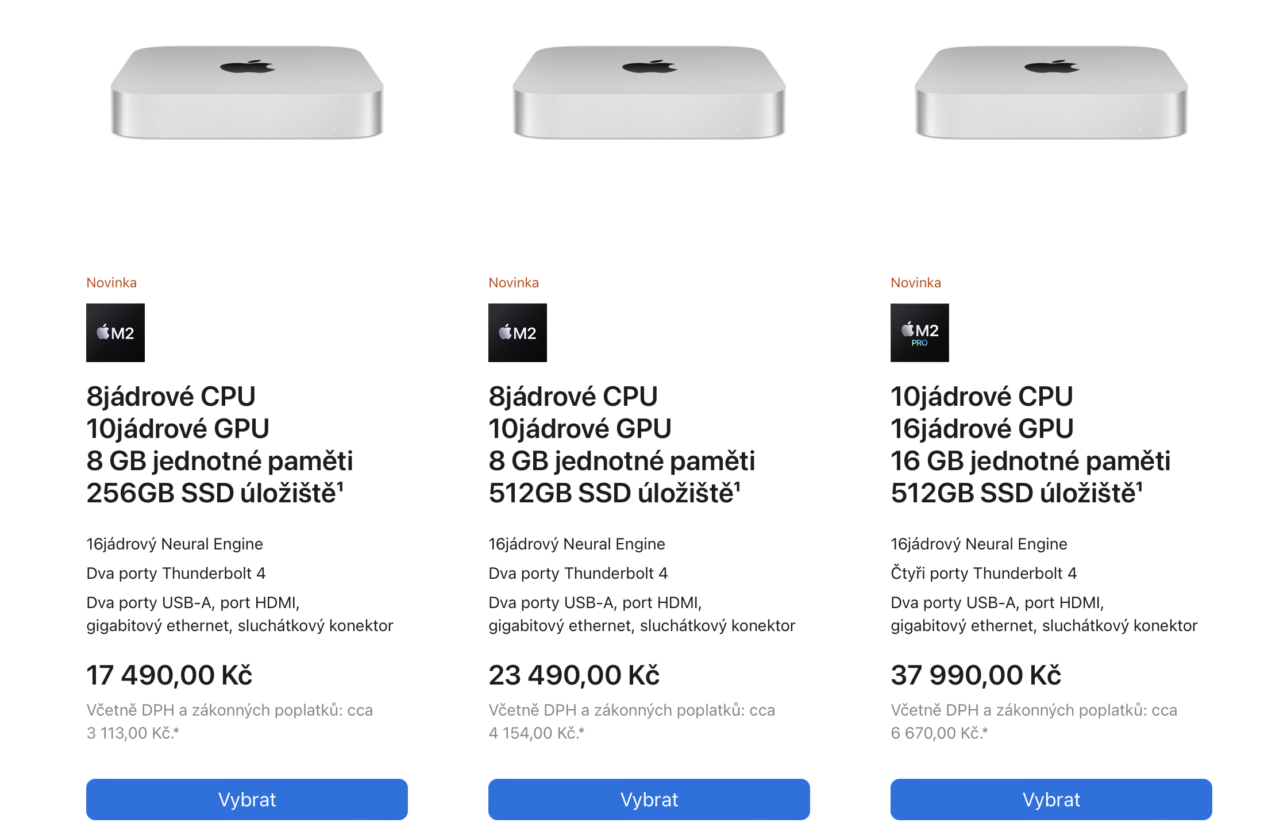Open the 17 490 Kč Mac mini image
This screenshot has width=1264, height=838.
(x=247, y=92)
